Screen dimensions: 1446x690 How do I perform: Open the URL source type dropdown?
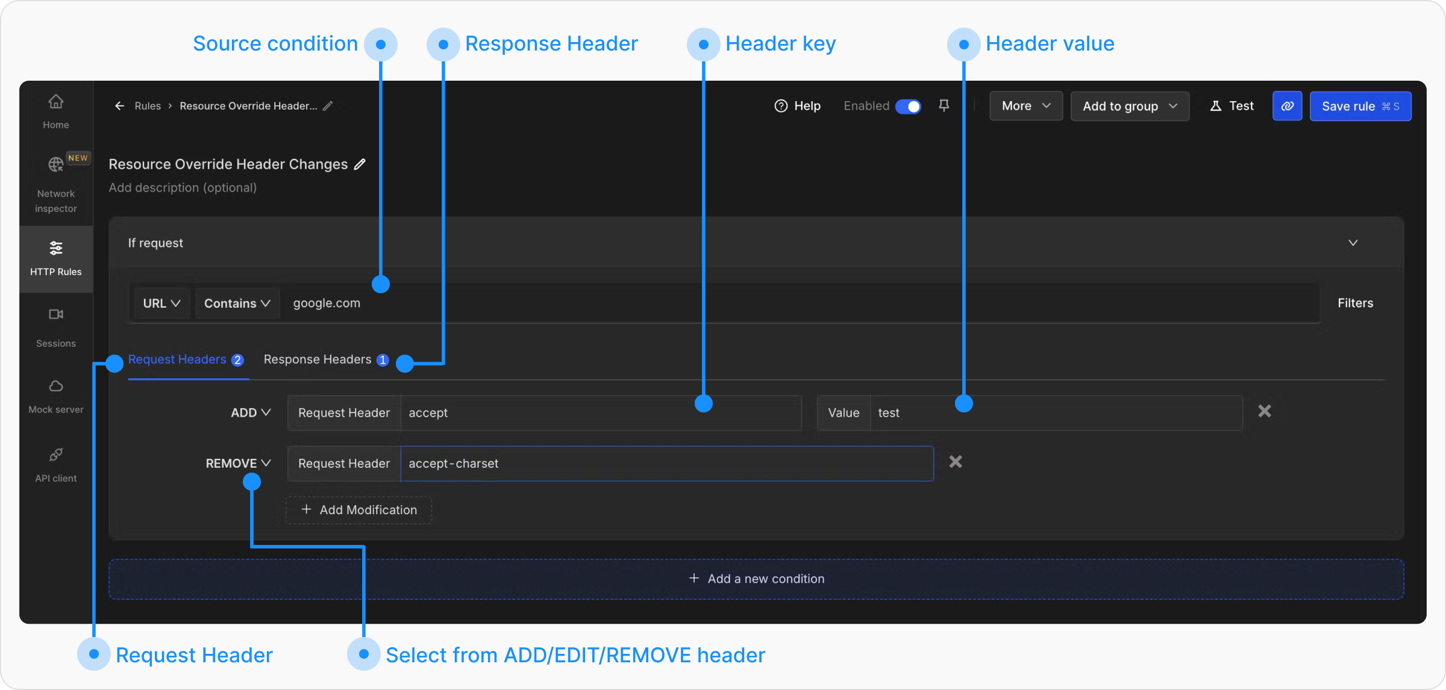click(161, 303)
